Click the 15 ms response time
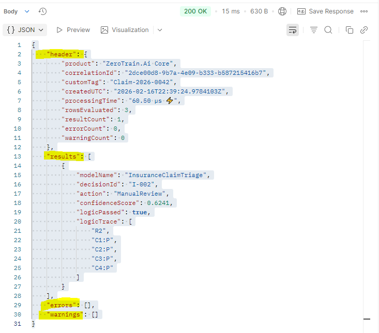The width and height of the screenshot is (379, 333). tap(230, 11)
